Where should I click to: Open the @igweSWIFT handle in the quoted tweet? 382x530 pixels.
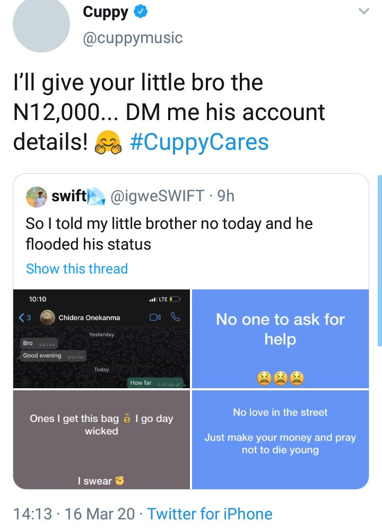pyautogui.click(x=158, y=196)
